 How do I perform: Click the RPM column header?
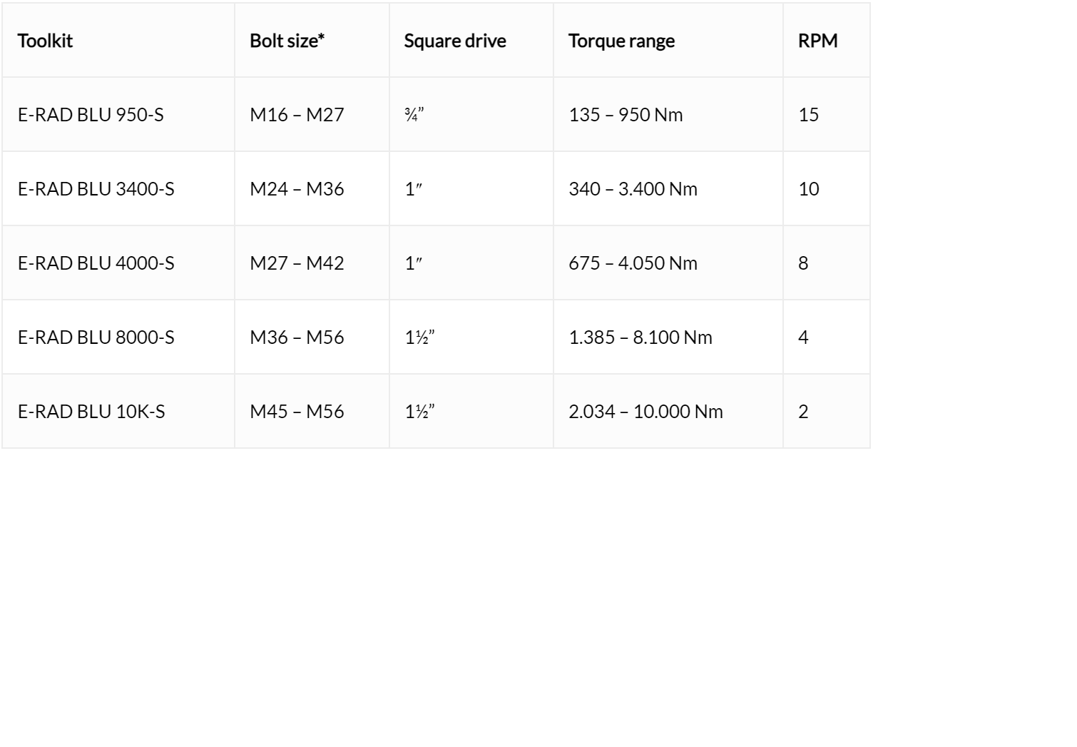pyautogui.click(x=827, y=40)
